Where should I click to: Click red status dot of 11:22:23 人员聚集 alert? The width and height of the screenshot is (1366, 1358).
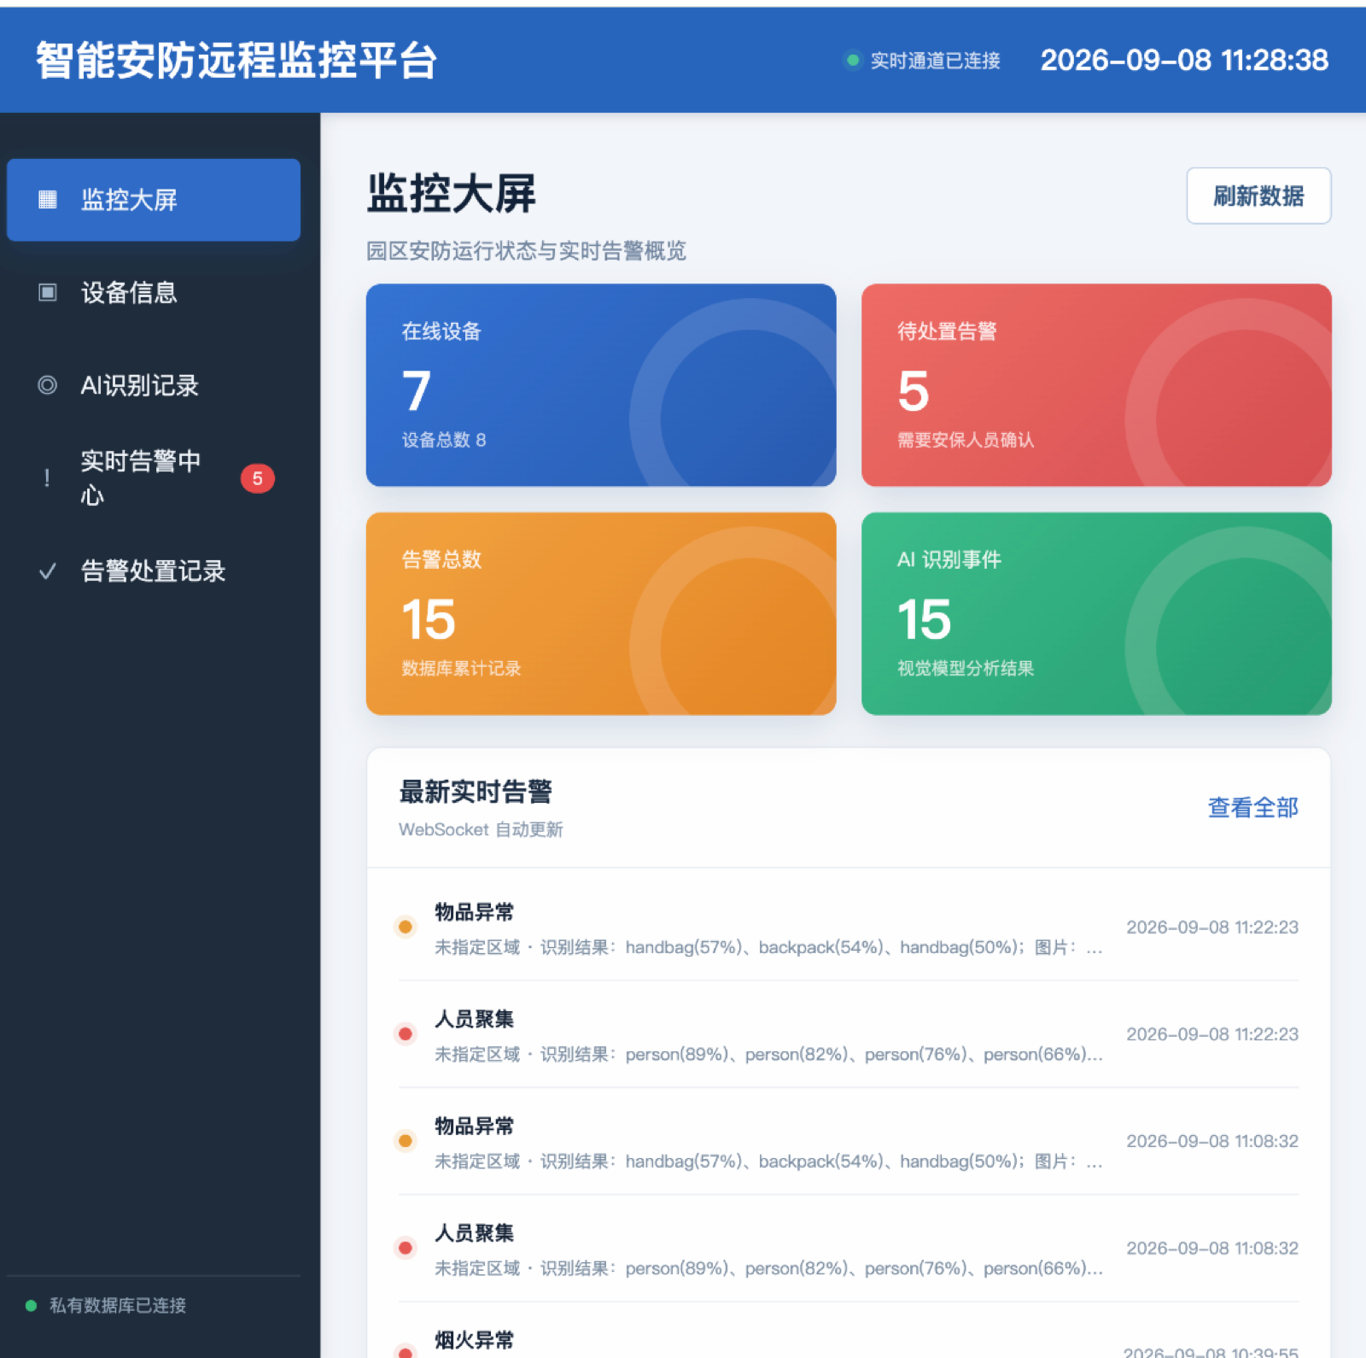coord(406,1033)
